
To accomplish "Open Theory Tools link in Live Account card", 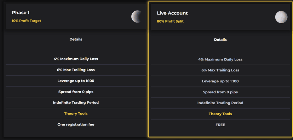I will pyautogui.click(x=220, y=114).
